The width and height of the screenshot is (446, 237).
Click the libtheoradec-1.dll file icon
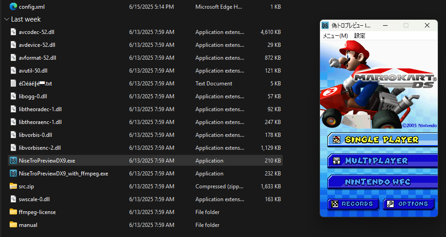13,109
